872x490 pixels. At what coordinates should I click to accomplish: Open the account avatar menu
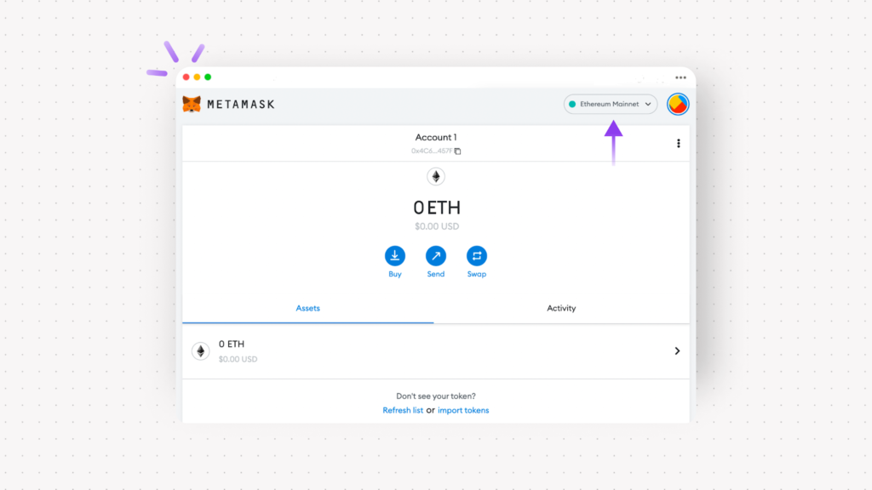click(677, 104)
